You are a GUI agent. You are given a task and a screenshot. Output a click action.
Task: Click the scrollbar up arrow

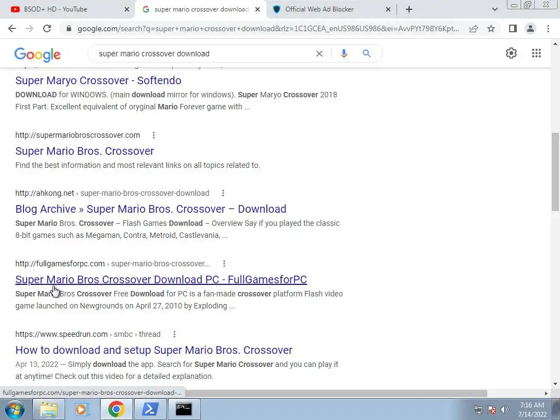click(556, 44)
